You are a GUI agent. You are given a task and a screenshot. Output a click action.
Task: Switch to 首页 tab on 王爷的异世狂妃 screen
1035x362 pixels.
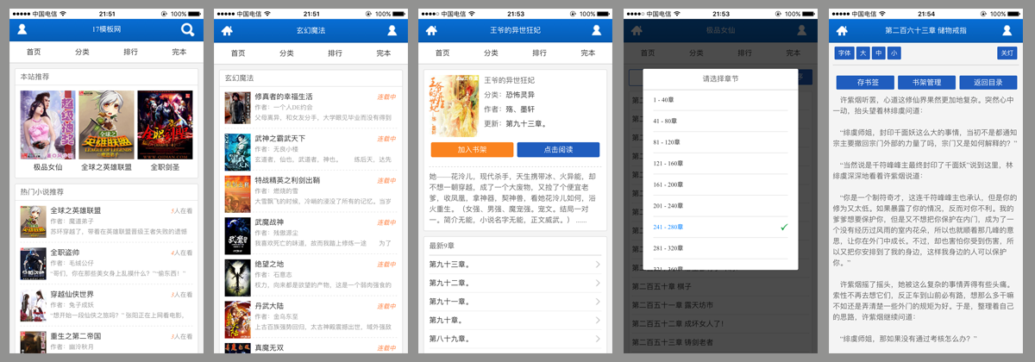coord(442,53)
